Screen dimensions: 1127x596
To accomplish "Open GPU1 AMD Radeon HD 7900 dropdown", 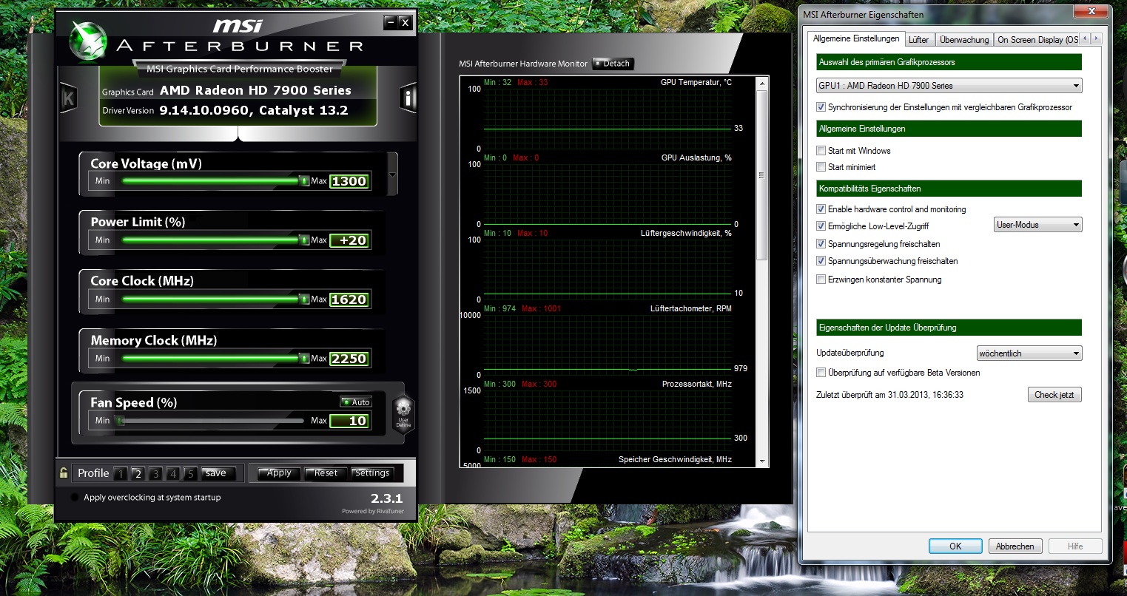I will click(949, 86).
